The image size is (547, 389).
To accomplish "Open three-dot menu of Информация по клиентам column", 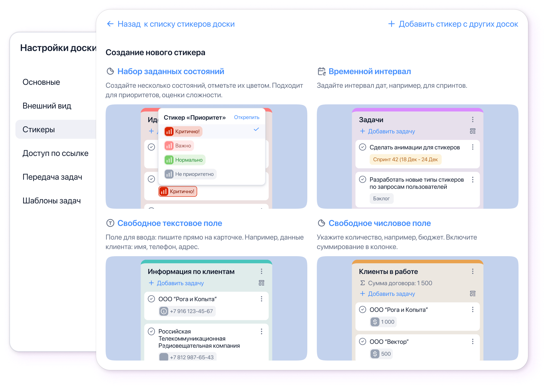I will (261, 271).
